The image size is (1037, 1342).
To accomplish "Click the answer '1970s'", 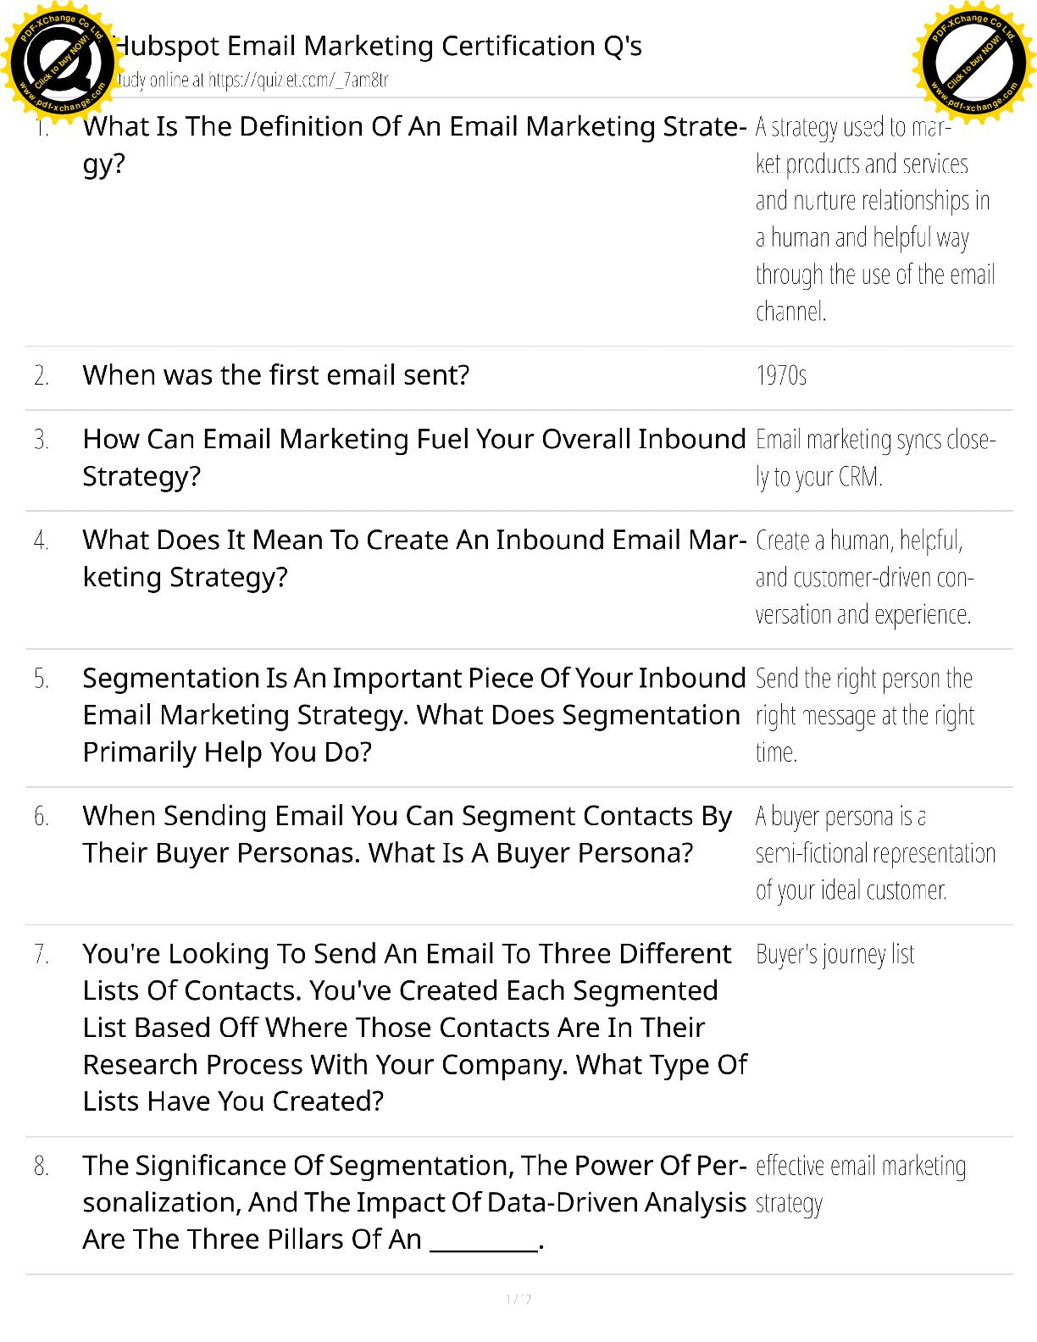I will point(781,375).
